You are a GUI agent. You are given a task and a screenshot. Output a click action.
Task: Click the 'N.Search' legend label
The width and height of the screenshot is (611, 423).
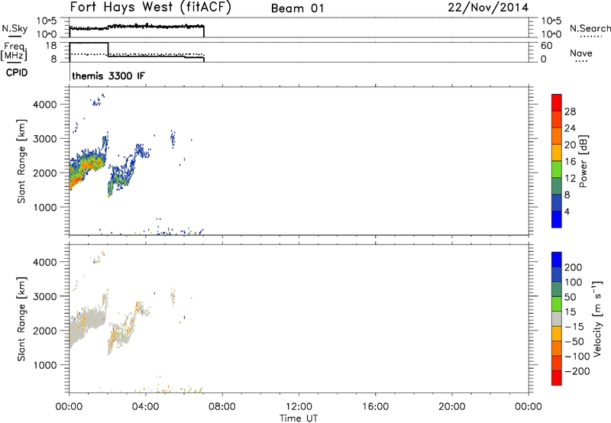(x=590, y=28)
